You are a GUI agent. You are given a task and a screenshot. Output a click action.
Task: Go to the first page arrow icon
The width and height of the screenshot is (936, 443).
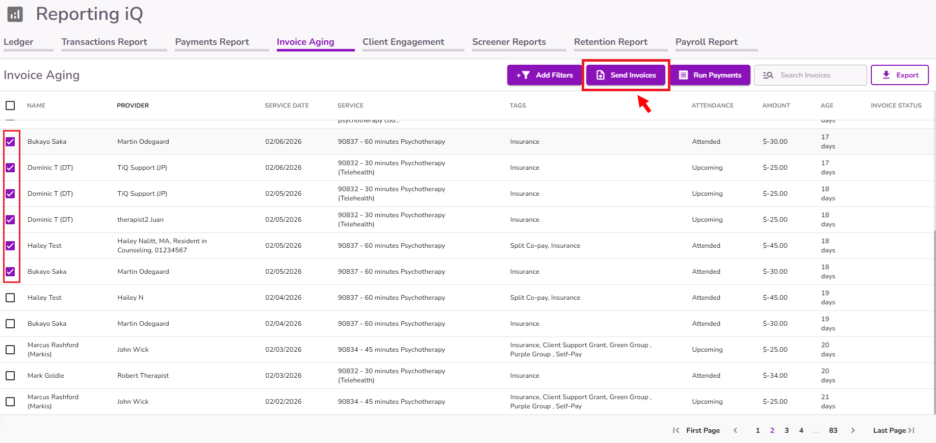pos(676,430)
